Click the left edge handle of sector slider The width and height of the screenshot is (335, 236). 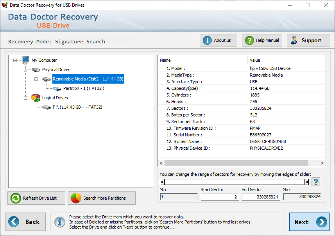coord(162,182)
